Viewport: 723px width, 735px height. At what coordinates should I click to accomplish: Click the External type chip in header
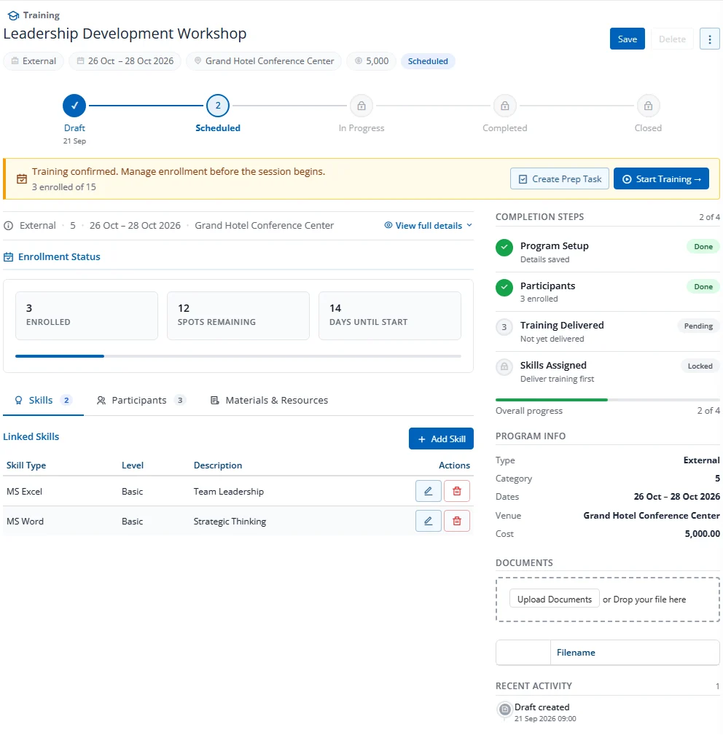point(34,61)
